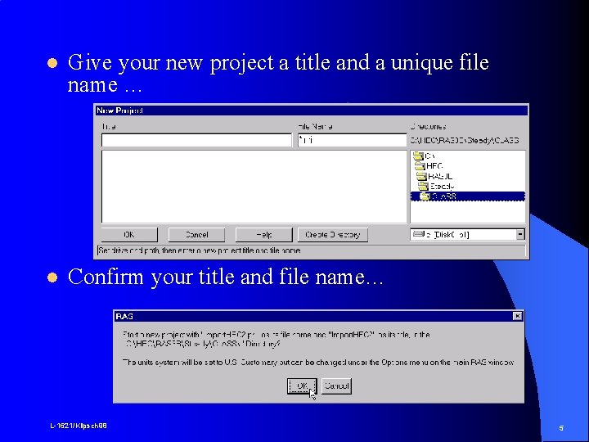This screenshot has height=442, width=589.
Task: Click the File Name input field
Action: point(352,141)
